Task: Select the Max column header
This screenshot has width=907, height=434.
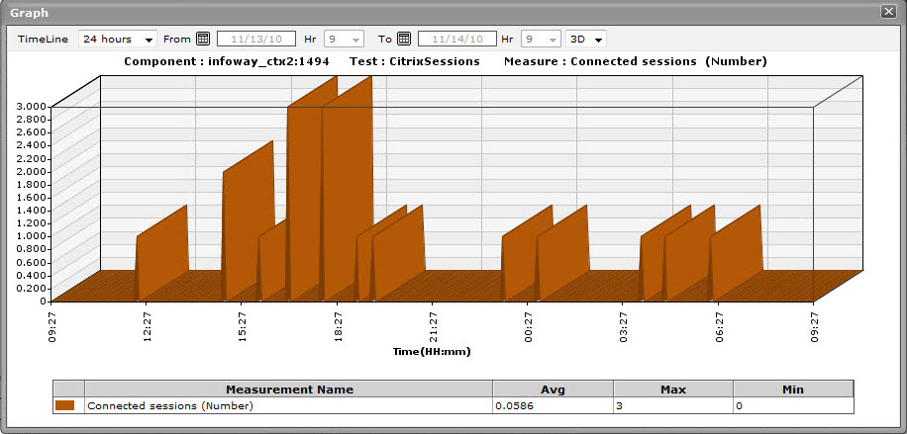Action: [x=673, y=390]
